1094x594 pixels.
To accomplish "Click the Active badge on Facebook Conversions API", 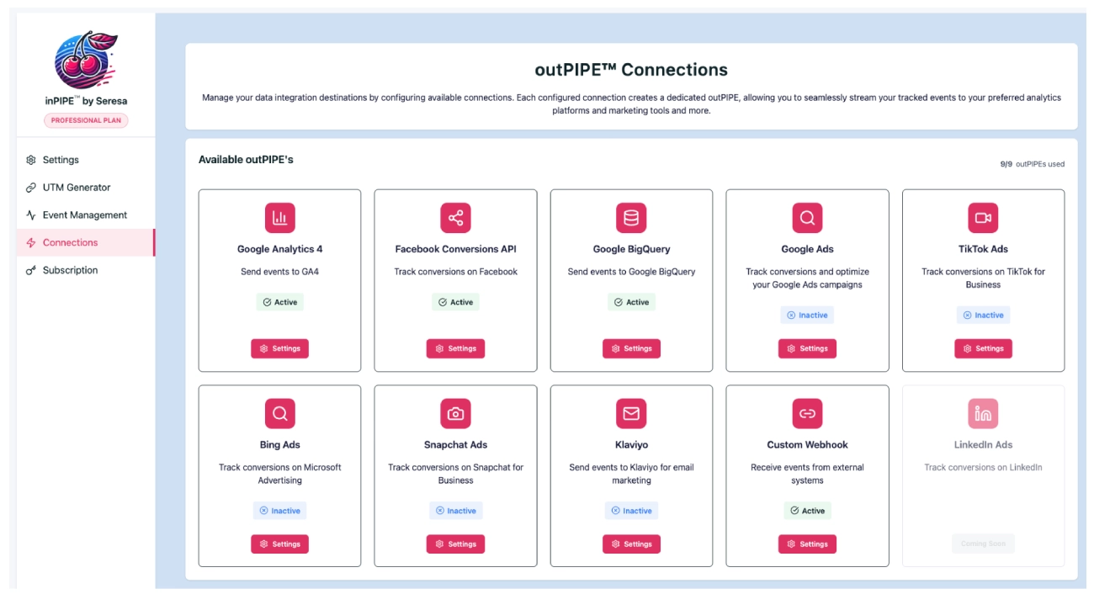I will tap(455, 302).
